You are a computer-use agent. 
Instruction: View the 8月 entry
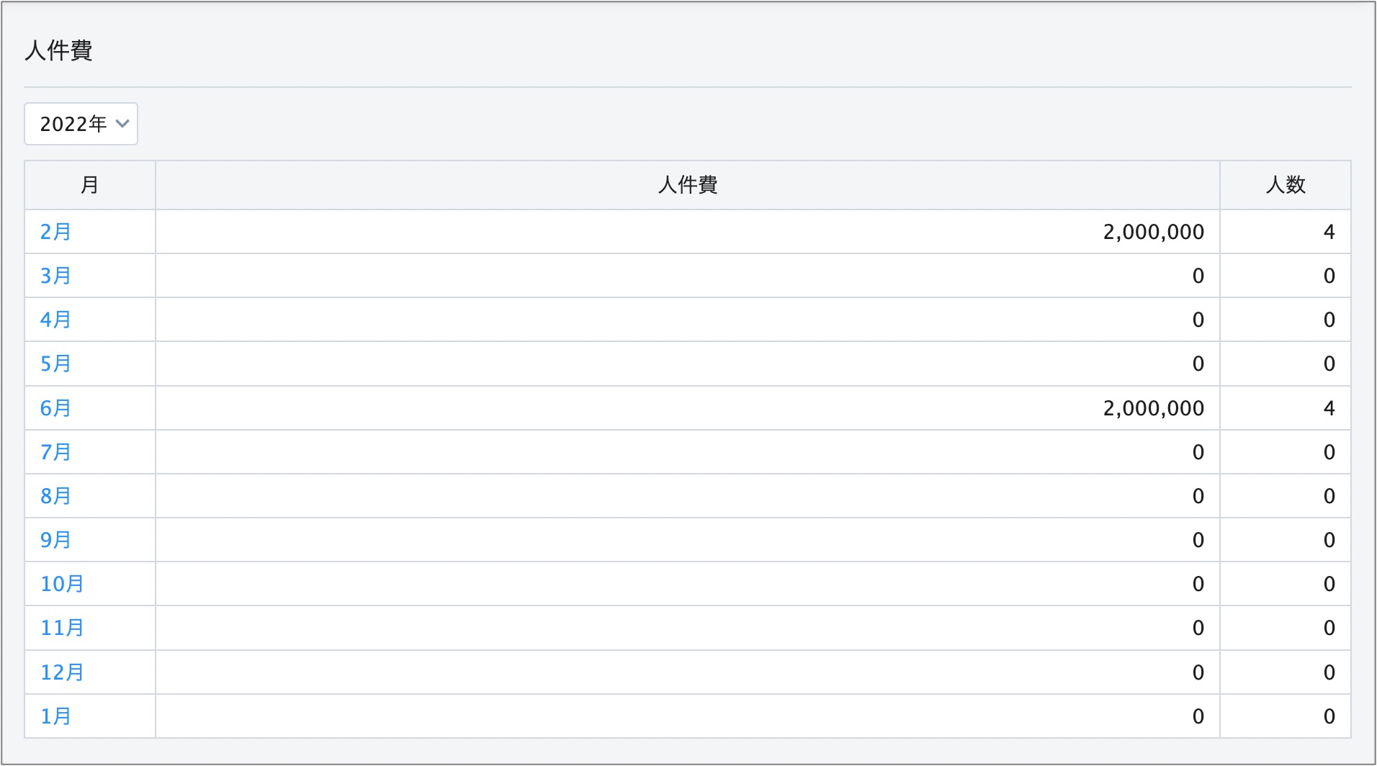pos(55,496)
